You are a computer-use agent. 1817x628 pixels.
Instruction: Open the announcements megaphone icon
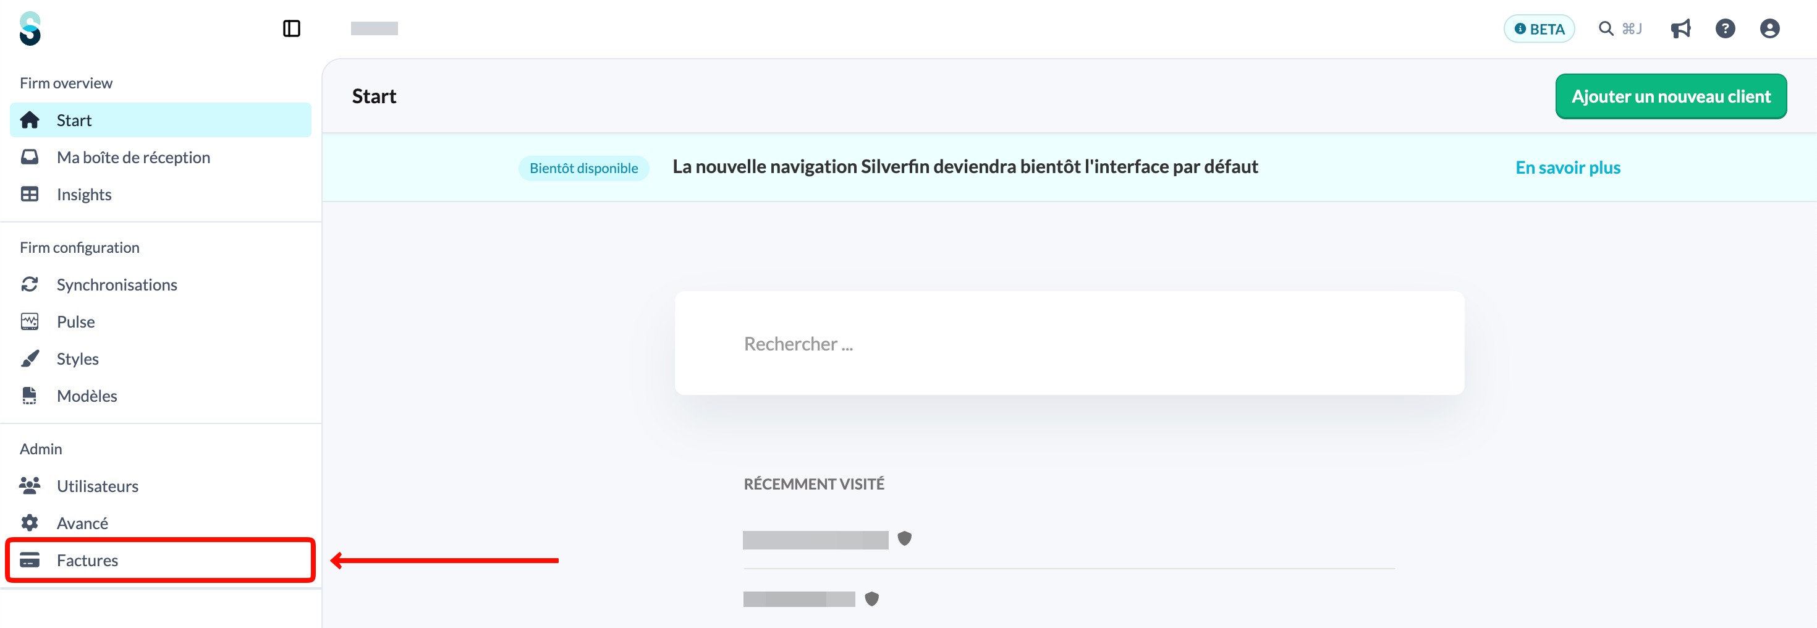(1680, 28)
